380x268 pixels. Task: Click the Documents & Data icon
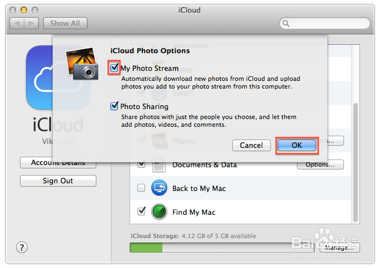pos(160,164)
